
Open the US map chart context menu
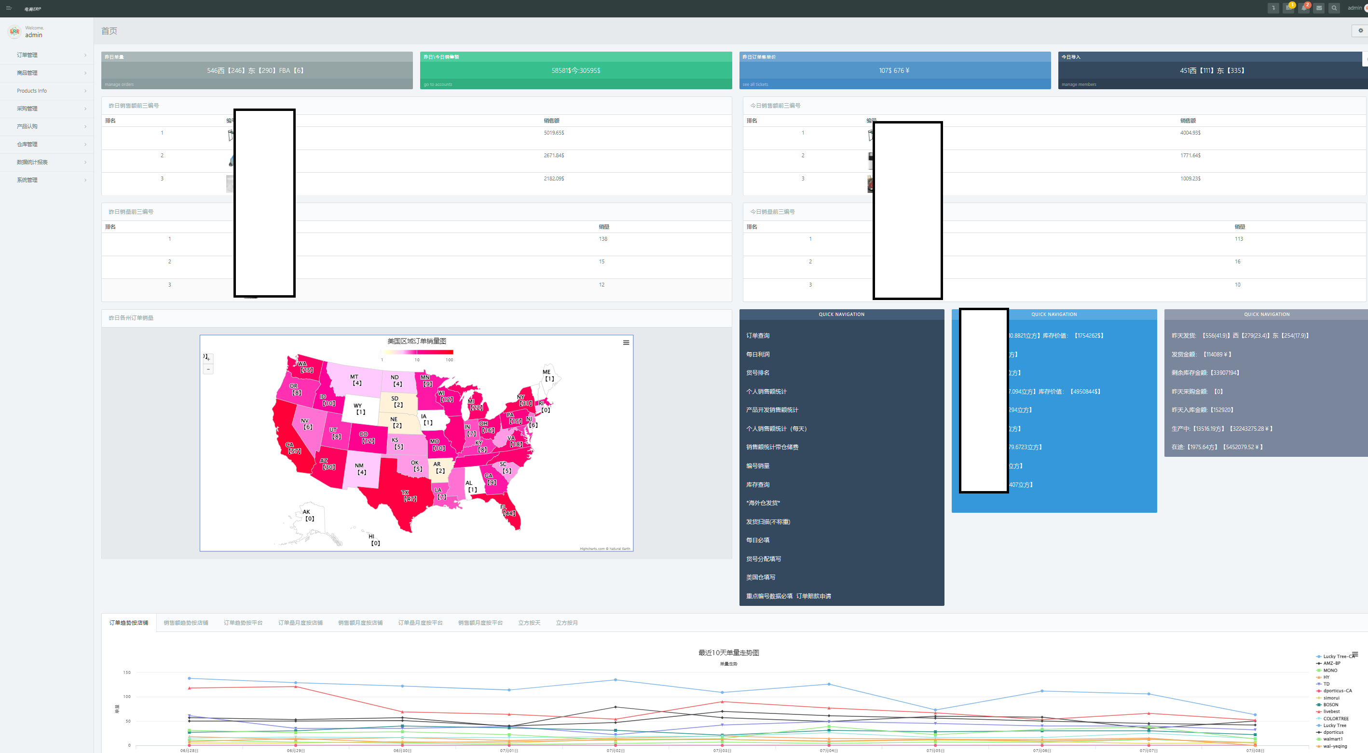(626, 342)
